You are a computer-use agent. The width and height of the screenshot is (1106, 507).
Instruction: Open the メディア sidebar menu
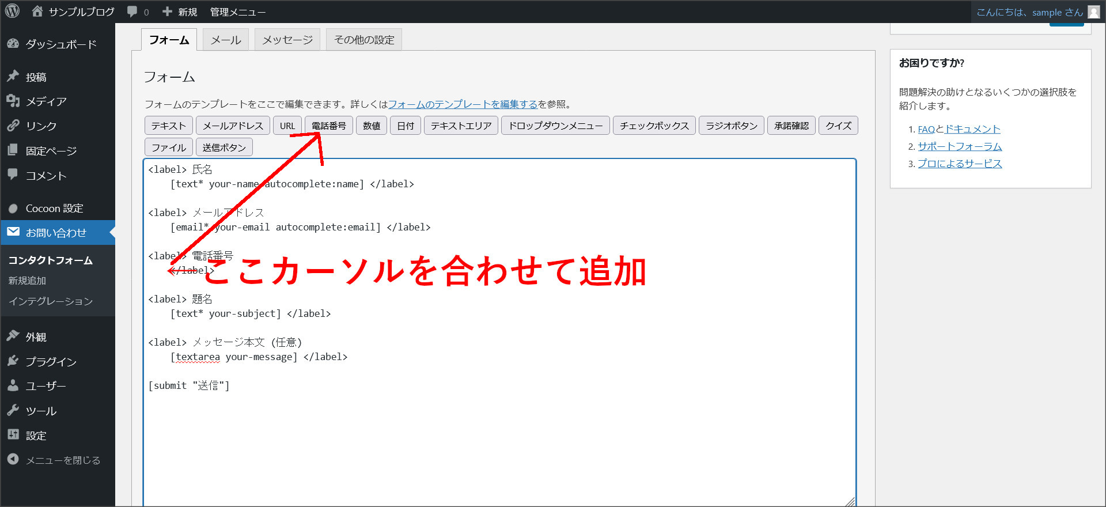(46, 101)
